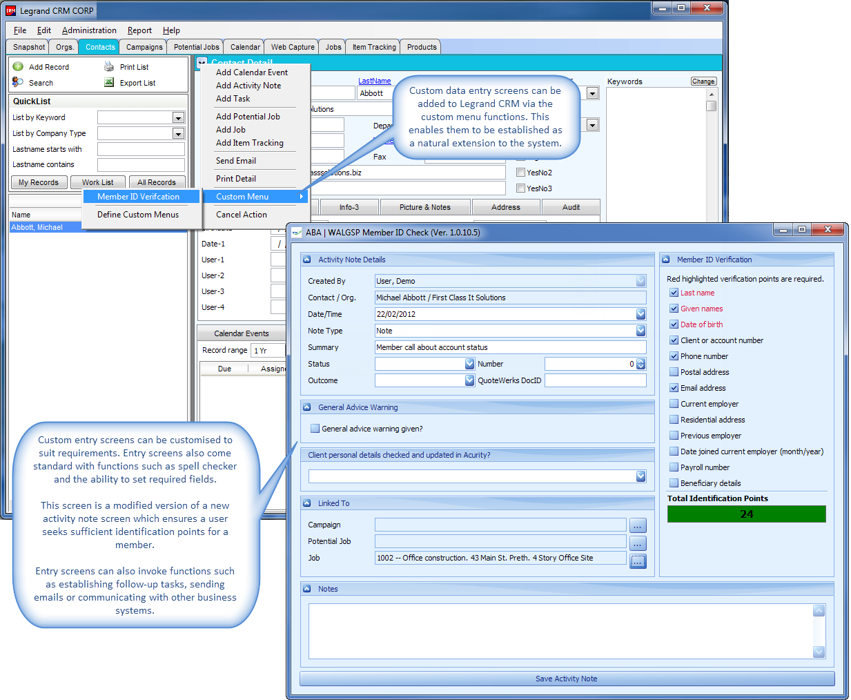Switch to the Campaigns tab

coord(144,47)
